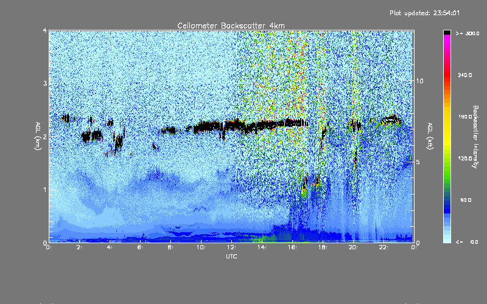
Task: Click the "4" km tick on the left axis
Action: pos(45,30)
